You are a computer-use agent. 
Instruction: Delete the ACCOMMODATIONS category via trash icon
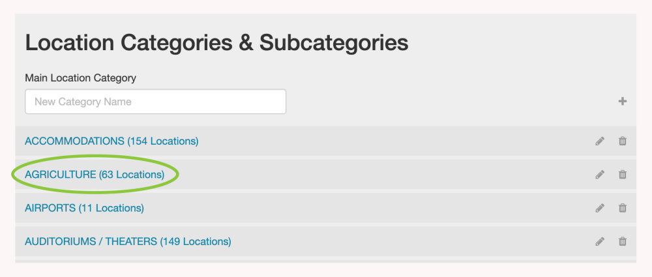coord(623,141)
